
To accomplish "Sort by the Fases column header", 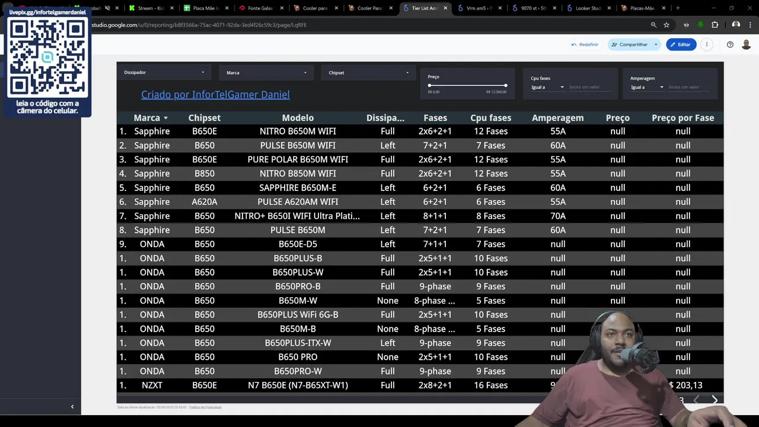I will point(435,118).
